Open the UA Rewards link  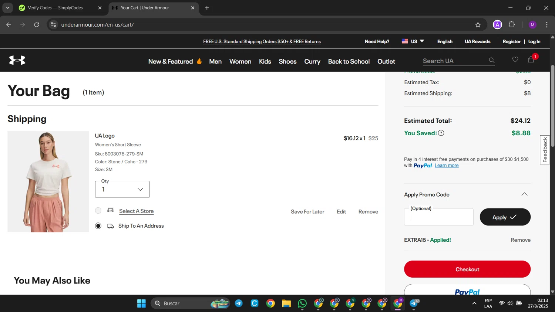[x=478, y=41]
